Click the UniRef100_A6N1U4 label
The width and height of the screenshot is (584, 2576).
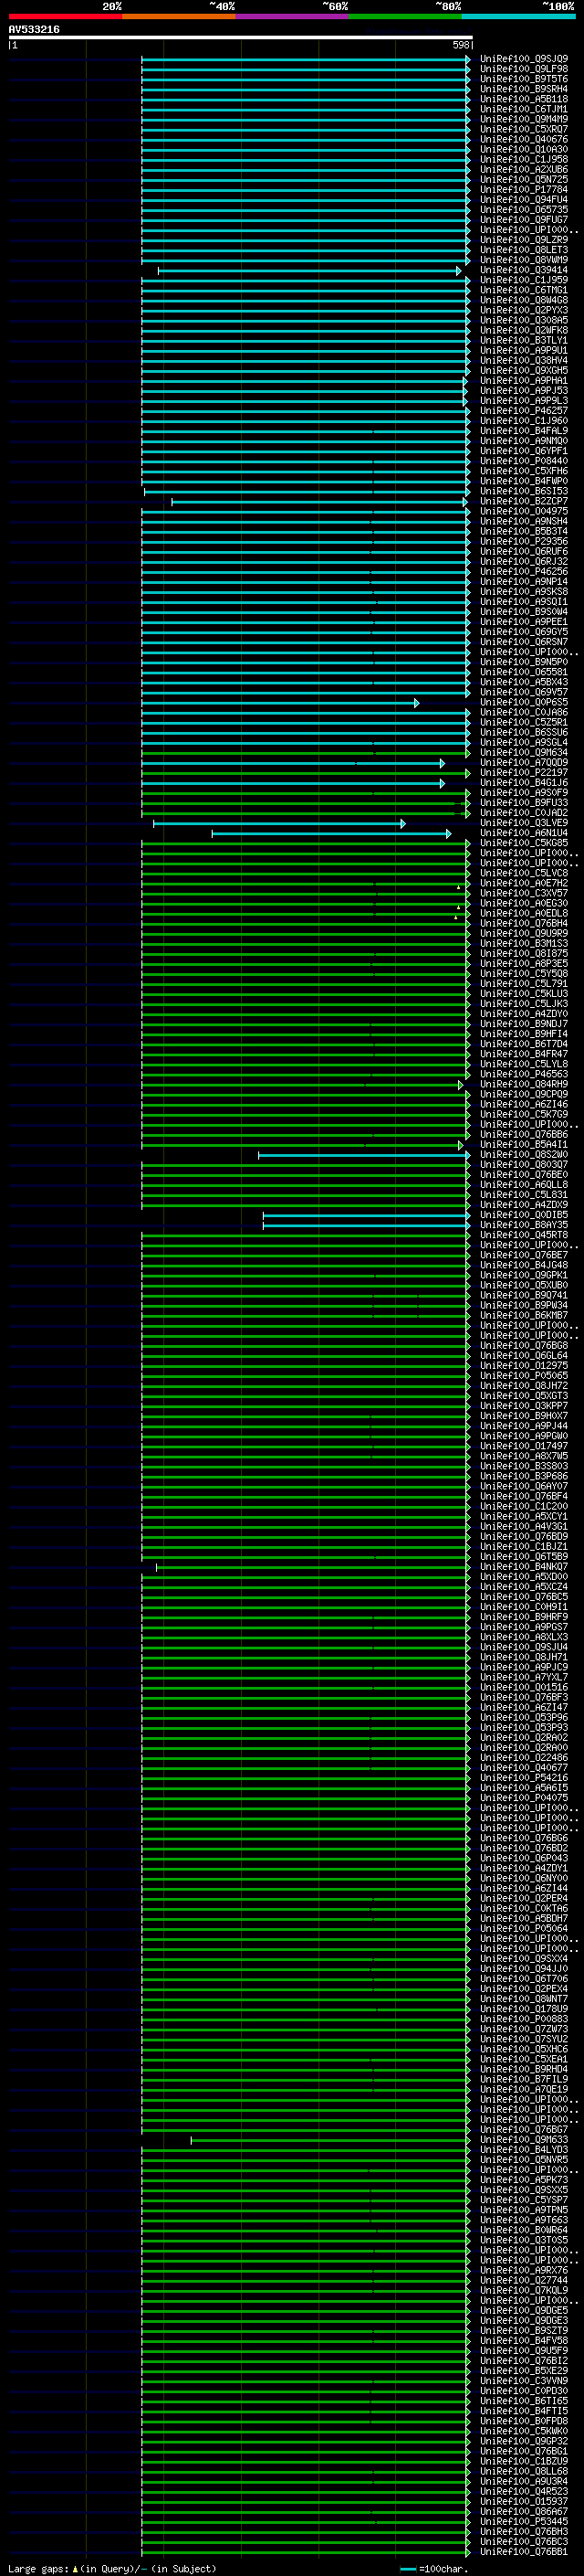pos(524,833)
